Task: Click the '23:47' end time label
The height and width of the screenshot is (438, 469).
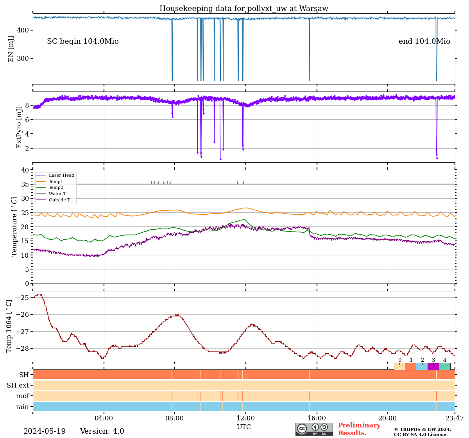Action: pyautogui.click(x=455, y=418)
